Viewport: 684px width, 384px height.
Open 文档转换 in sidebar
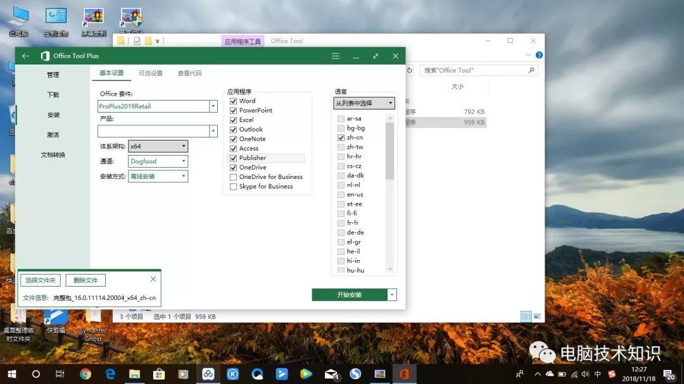[x=53, y=155]
